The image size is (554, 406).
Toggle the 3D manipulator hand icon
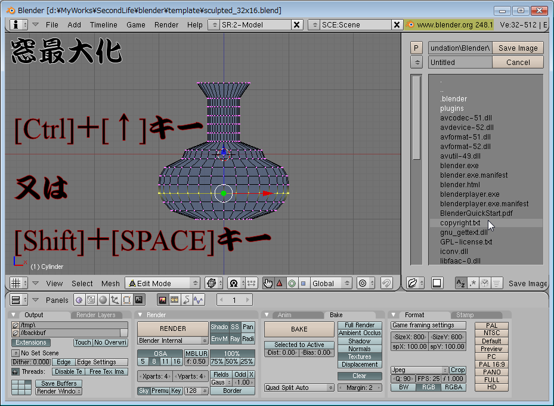pyautogui.click(x=268, y=283)
